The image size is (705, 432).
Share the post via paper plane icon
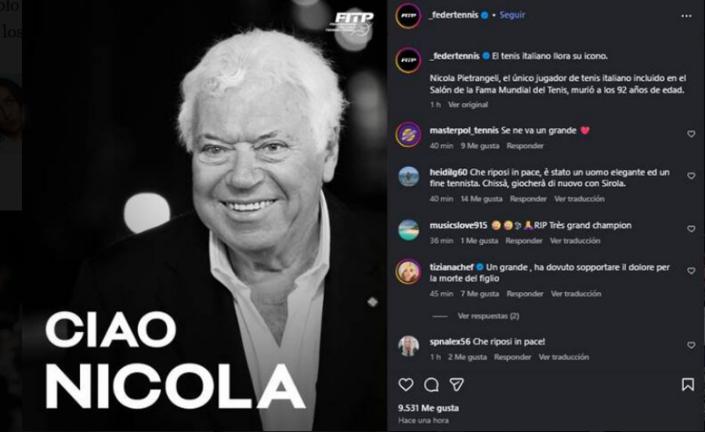(x=457, y=384)
